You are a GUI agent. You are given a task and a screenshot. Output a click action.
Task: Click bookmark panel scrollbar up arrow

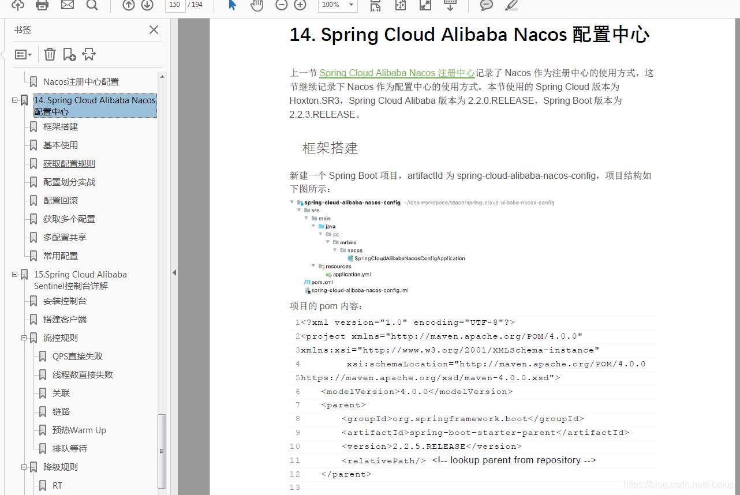pyautogui.click(x=162, y=77)
